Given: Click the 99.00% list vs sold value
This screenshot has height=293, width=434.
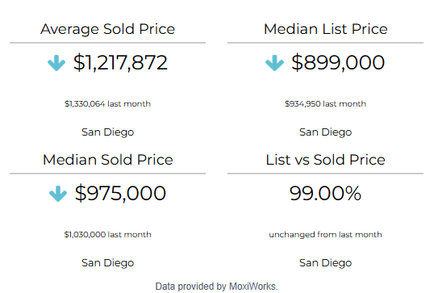Looking at the screenshot, I should click(x=326, y=193).
